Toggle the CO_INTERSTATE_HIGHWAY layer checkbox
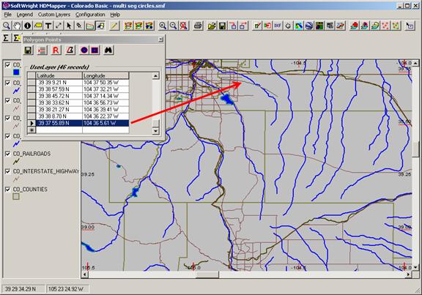The height and width of the screenshot is (295, 422). [x=8, y=171]
